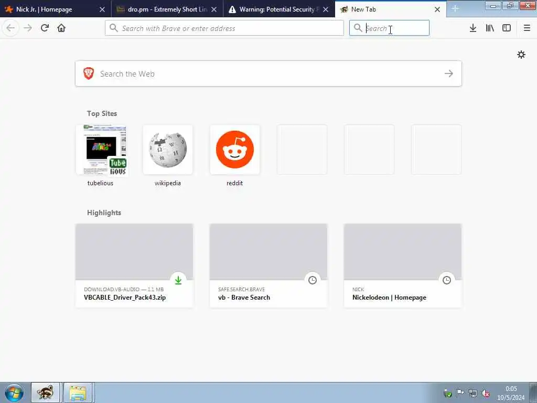Click history clock badge on Brave Search card
Image resolution: width=537 pixels, height=403 pixels.
point(313,280)
